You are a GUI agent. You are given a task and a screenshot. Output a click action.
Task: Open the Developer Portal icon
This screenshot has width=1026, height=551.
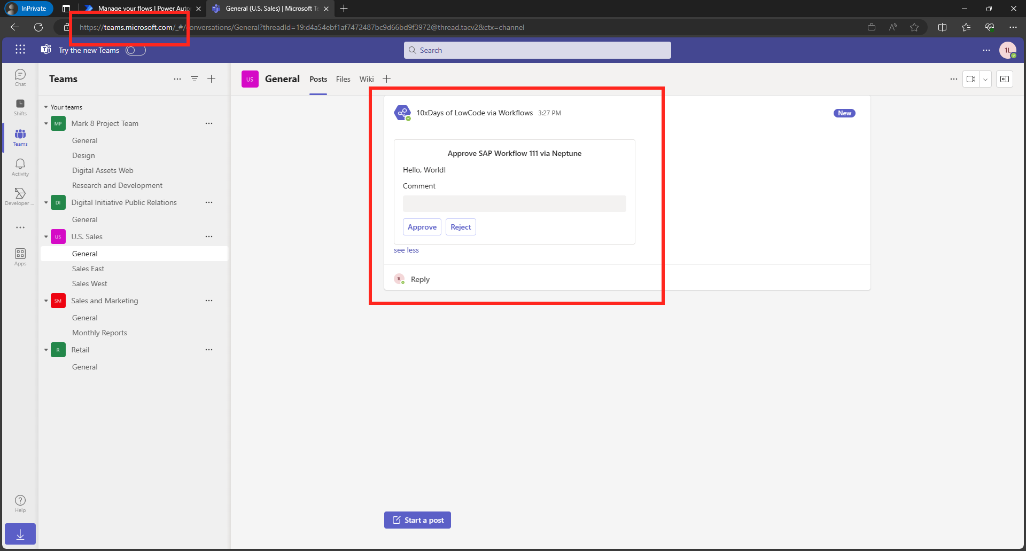[20, 196]
